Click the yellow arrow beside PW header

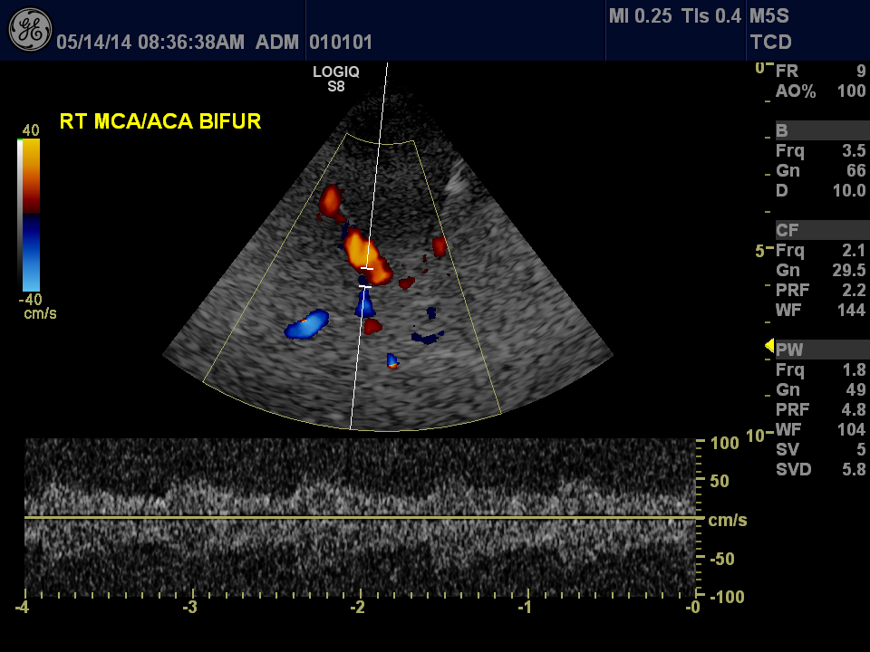click(x=769, y=345)
